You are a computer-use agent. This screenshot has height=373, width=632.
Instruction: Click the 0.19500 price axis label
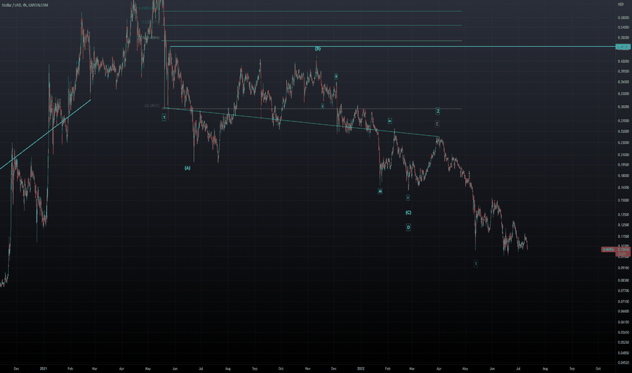point(624,165)
